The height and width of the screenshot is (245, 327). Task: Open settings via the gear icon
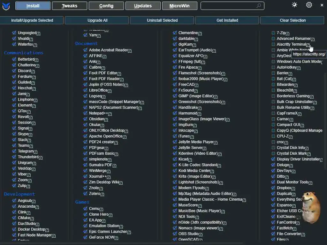309,5
